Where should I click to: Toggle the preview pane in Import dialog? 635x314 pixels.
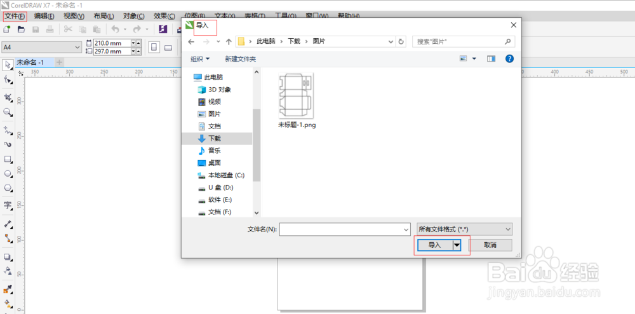pos(491,58)
